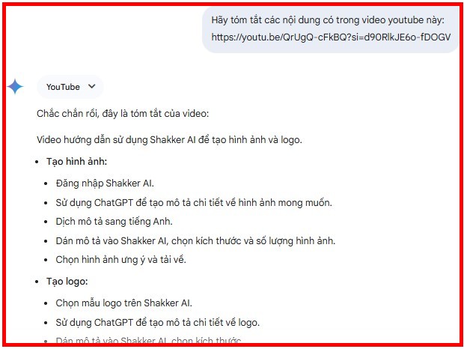Click 'Chắc chắn rồi' summary intro line
Image resolution: width=464 pixels, height=349 pixels.
tap(123, 113)
